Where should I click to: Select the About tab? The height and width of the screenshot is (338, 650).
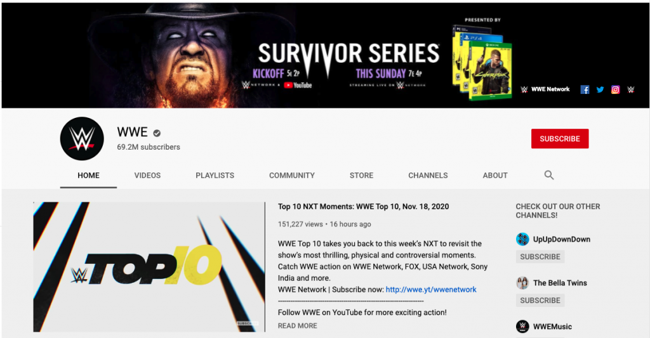(x=495, y=175)
